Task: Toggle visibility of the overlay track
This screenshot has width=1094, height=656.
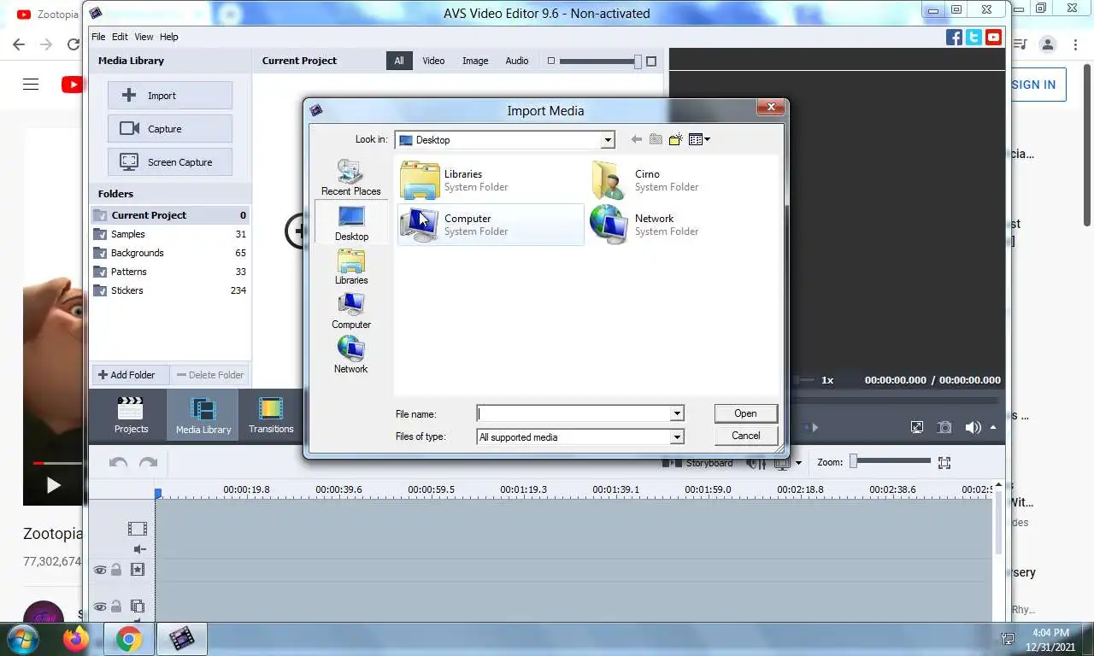Action: 100,606
